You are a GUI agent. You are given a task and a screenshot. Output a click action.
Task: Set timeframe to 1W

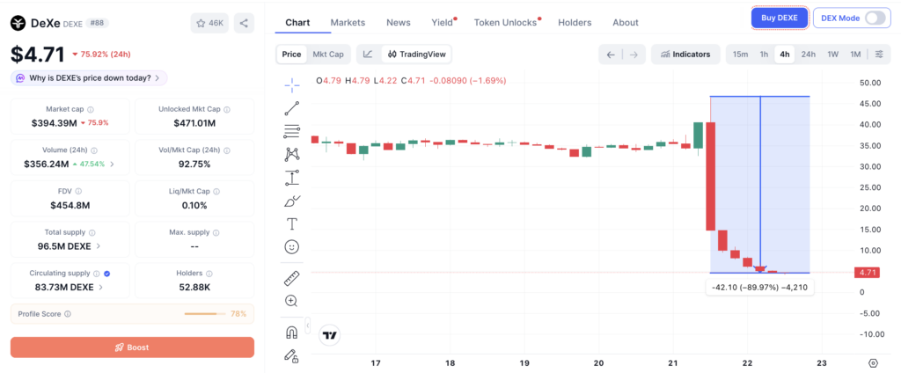point(832,54)
